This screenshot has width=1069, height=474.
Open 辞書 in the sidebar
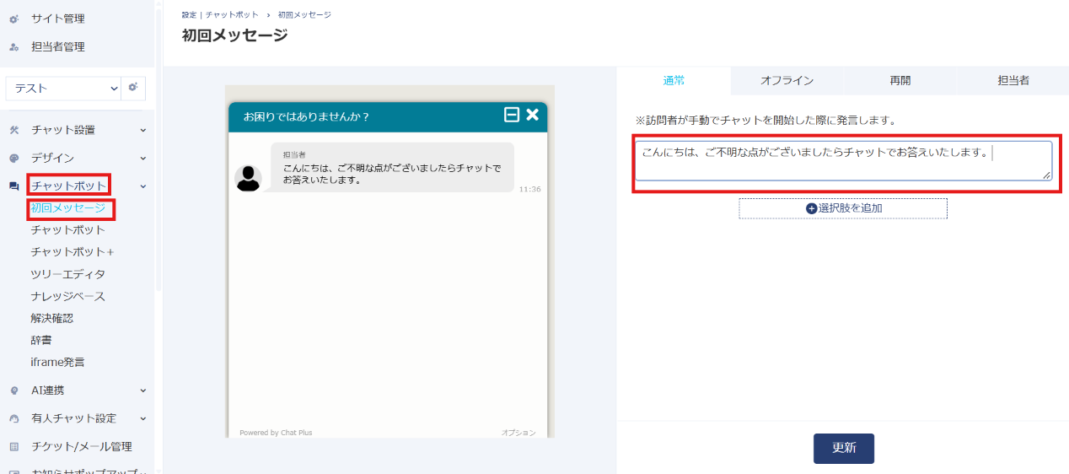[41, 340]
